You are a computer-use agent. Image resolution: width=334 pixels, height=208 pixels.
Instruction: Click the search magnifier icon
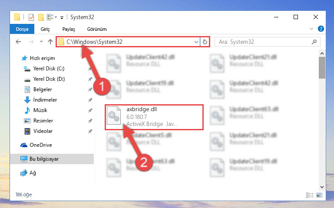pos(314,42)
